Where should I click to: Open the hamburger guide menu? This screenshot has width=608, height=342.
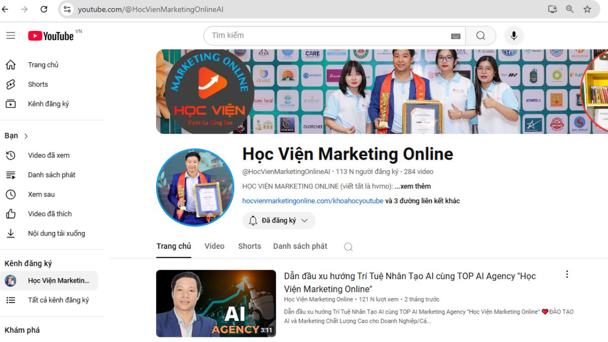tap(11, 35)
